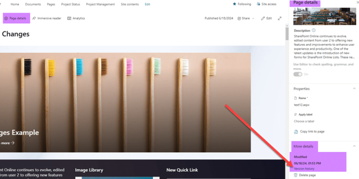Click the Name field document icon
Viewport: 359px width, 179px height.
[295, 98]
